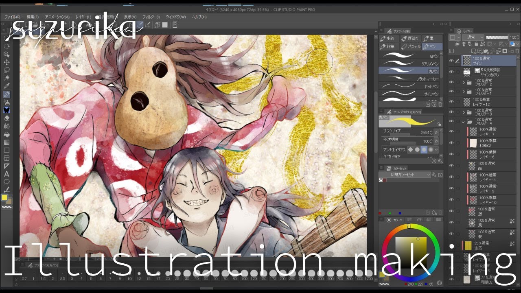The height and width of the screenshot is (293, 521).
Task: Select 厚塗り sub tool group
Action: pyautogui.click(x=411, y=39)
